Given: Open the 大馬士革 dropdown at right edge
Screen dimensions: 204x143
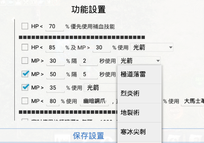Looking at the screenshot, I should pyautogui.click(x=193, y=101).
